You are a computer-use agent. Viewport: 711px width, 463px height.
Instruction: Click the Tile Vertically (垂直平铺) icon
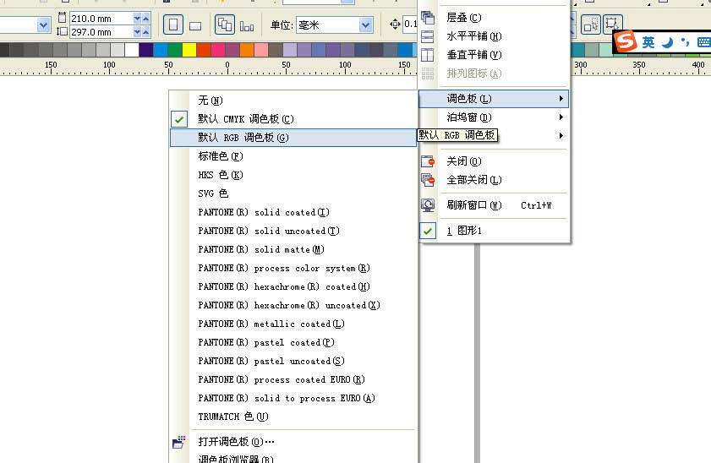click(x=429, y=55)
